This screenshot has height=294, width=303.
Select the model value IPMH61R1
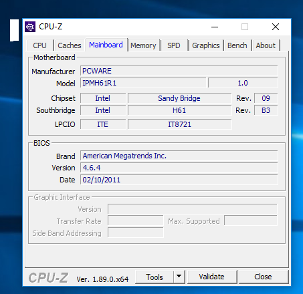(143, 83)
